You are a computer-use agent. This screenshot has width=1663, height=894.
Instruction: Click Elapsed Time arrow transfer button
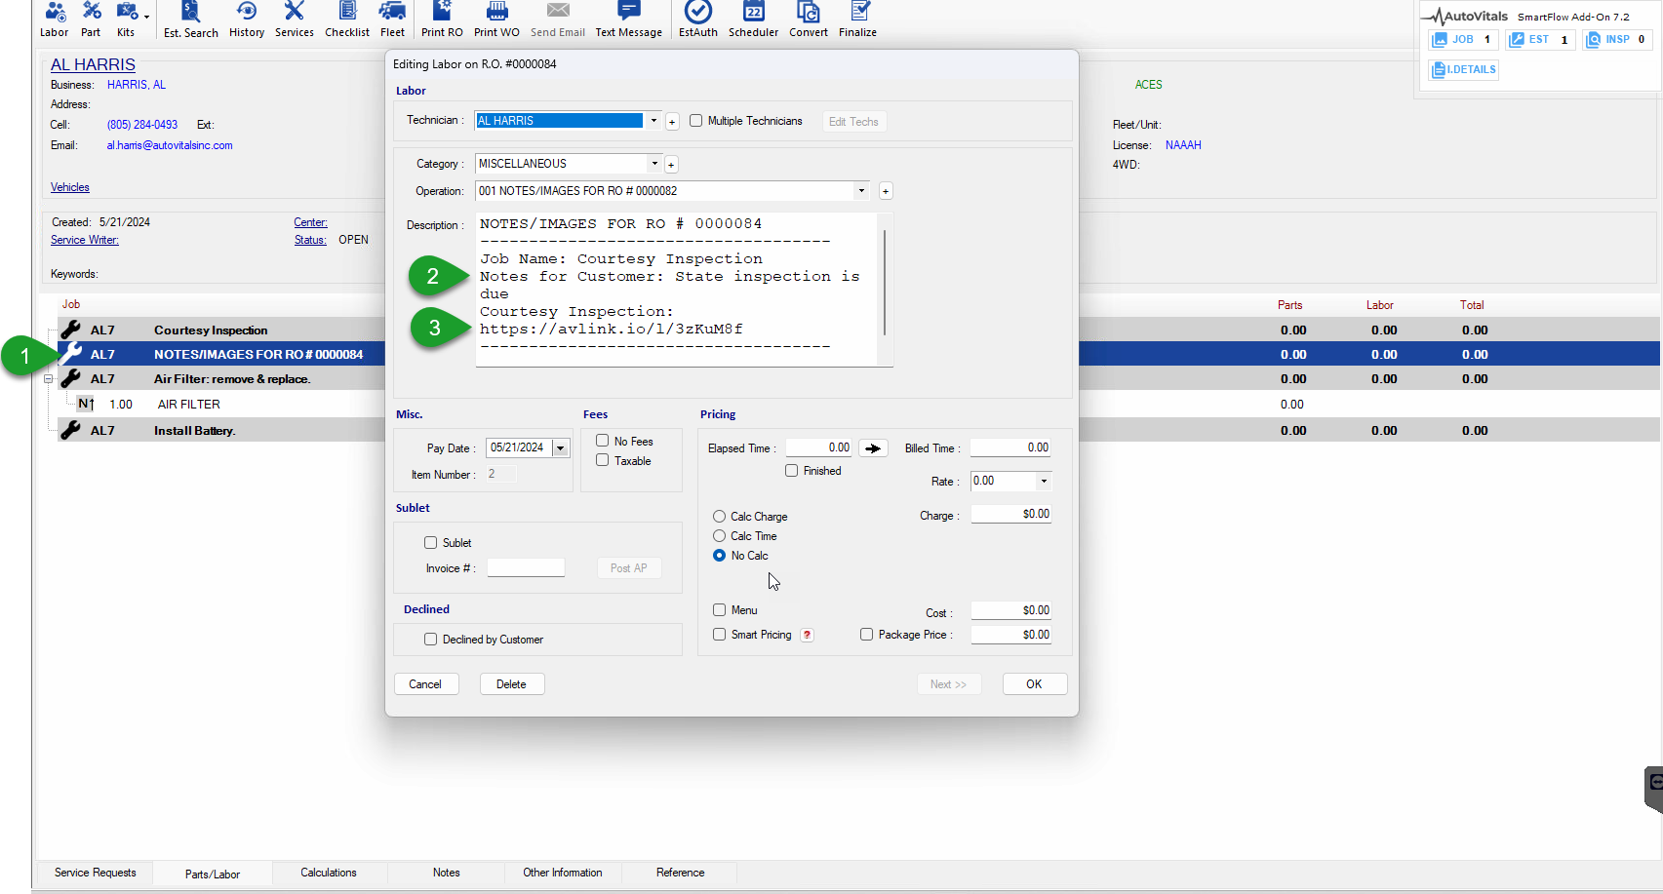(873, 448)
